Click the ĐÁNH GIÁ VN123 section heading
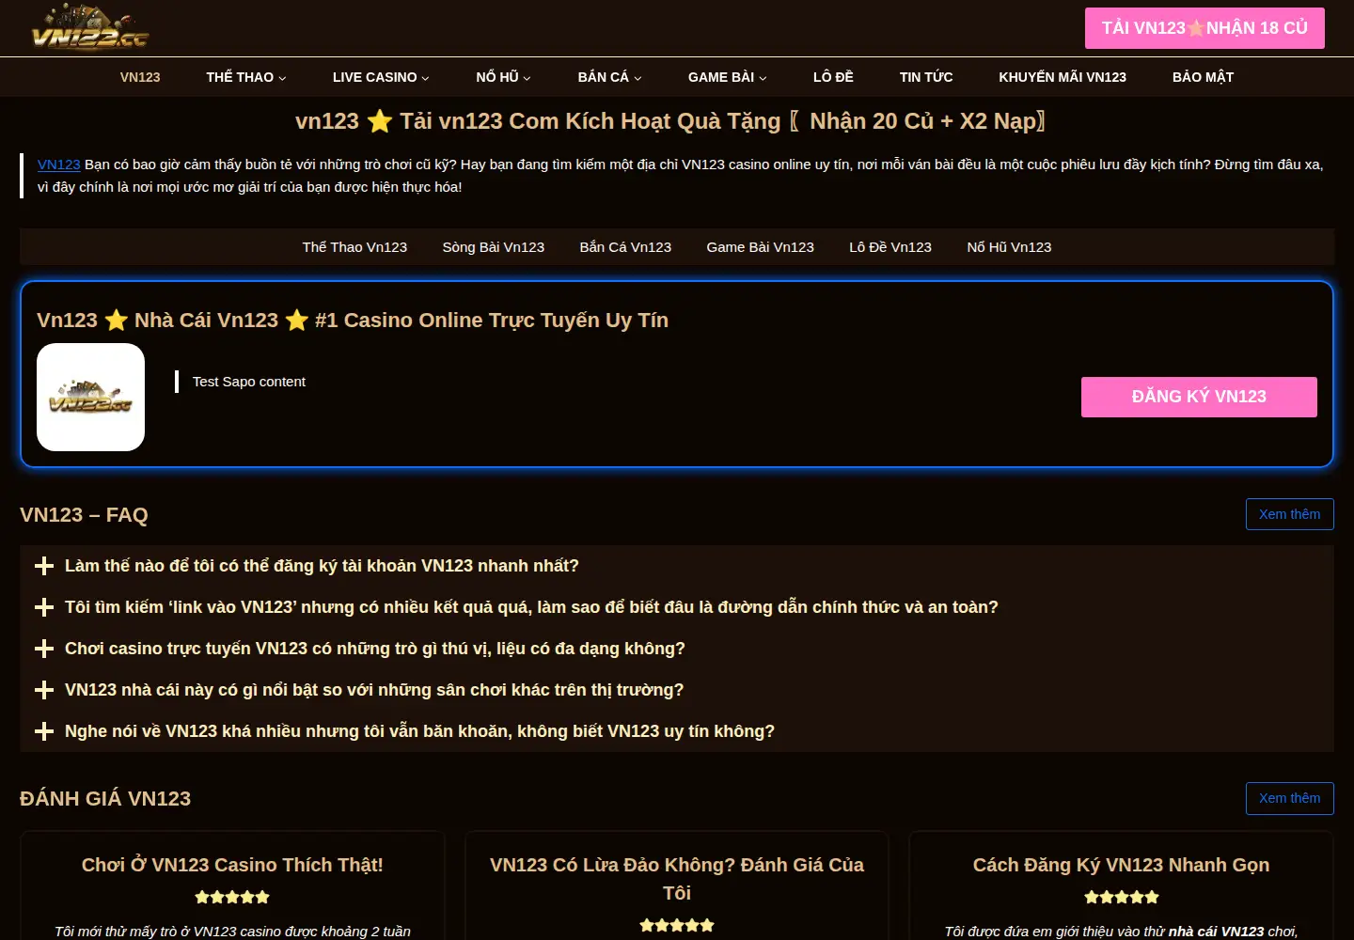 point(105,799)
